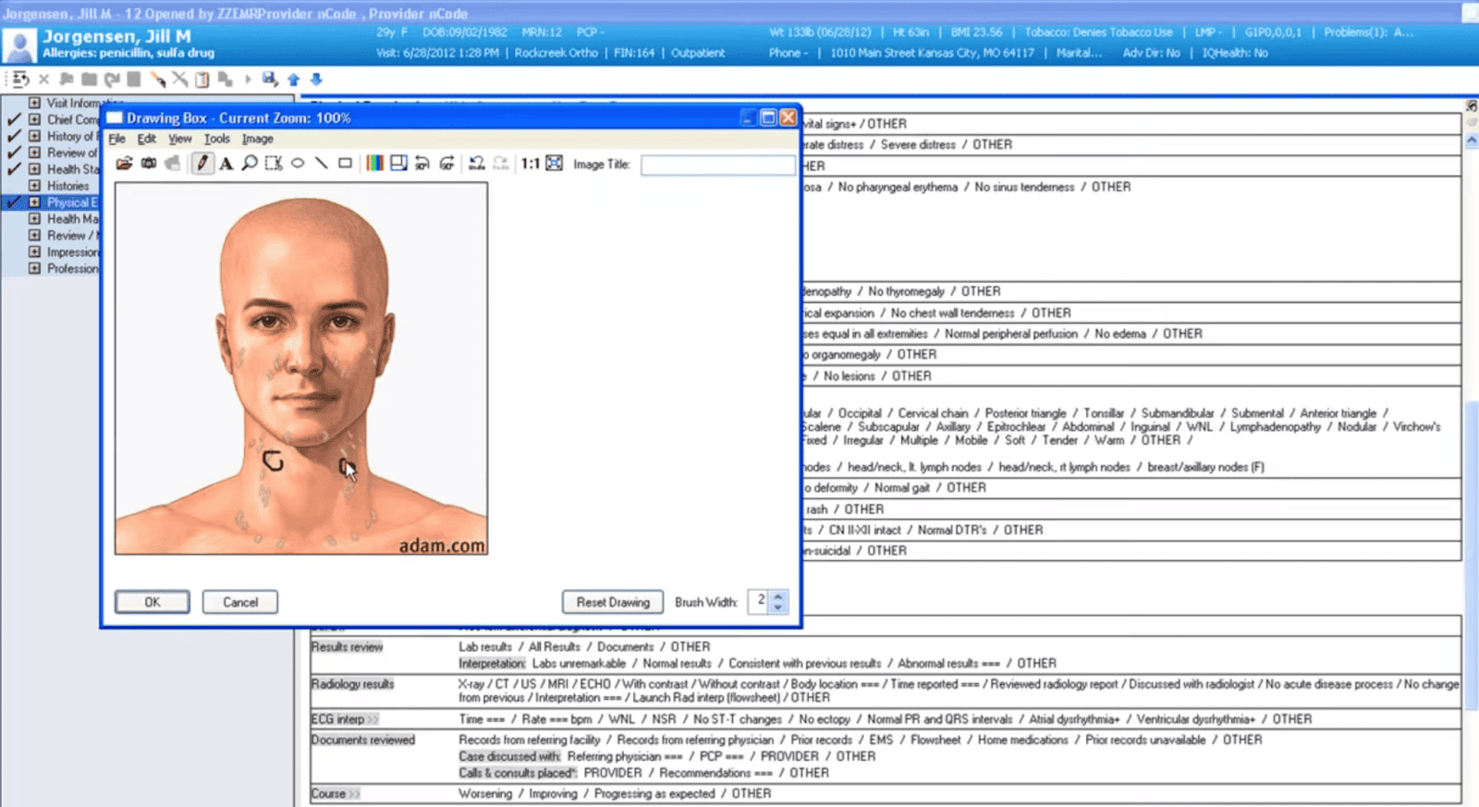Select the rectangle shape tool
Image resolution: width=1479 pixels, height=807 pixels.
pos(345,164)
